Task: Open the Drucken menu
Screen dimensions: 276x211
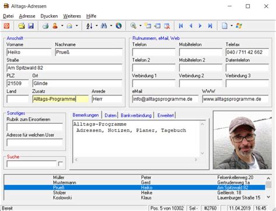Action: point(49,16)
